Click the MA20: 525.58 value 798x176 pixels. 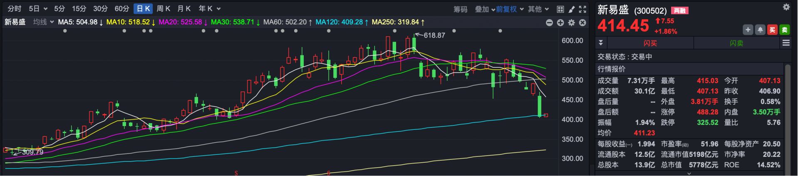coord(183,22)
